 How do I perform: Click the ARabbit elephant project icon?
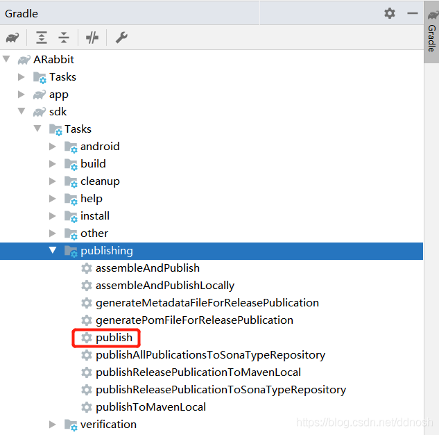pyautogui.click(x=24, y=60)
